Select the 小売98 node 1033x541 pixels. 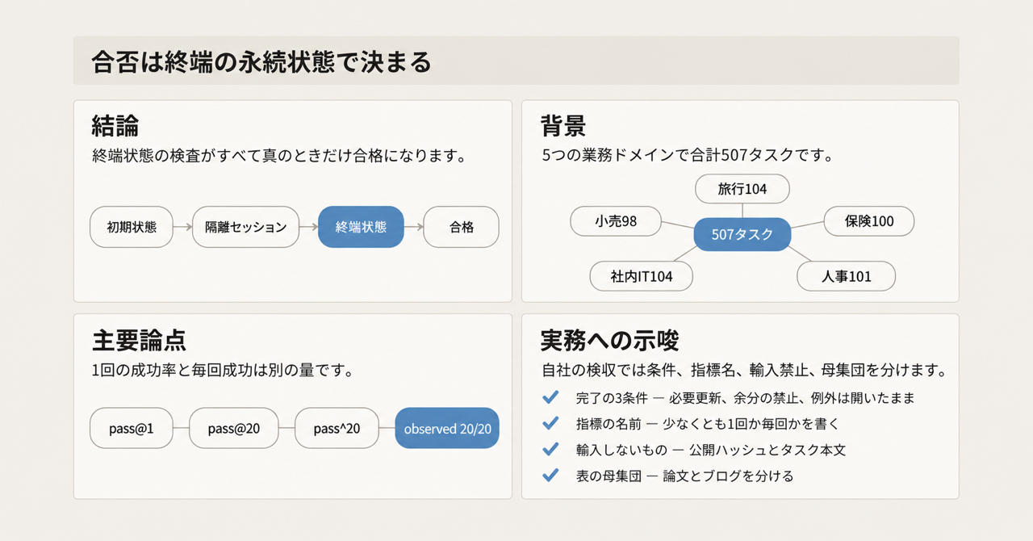click(x=616, y=221)
